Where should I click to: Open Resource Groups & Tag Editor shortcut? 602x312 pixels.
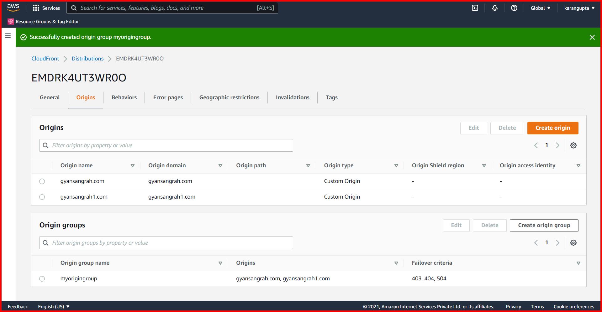[x=43, y=21]
